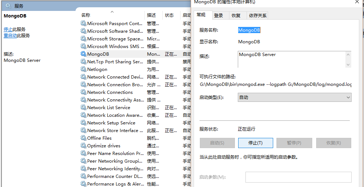Click the 重启动 link to restart service
The image size is (364, 187).
[10, 36]
